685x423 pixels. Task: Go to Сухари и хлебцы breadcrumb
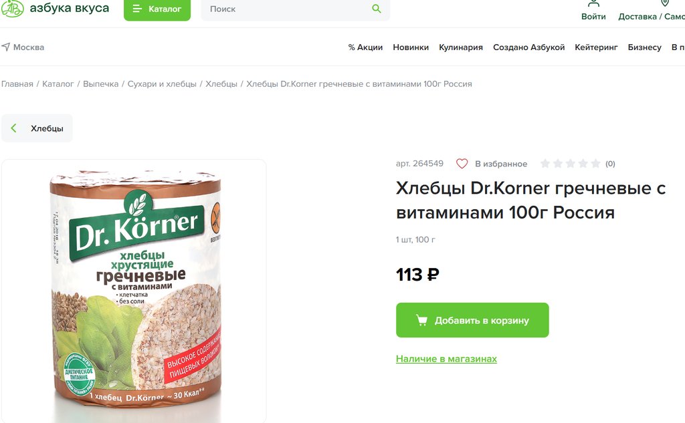coord(162,84)
